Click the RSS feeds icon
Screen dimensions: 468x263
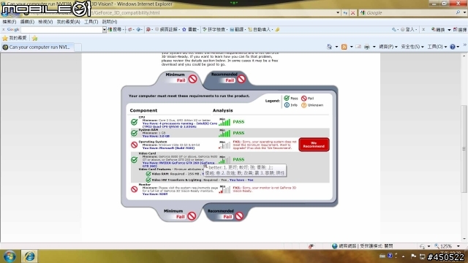click(x=344, y=47)
